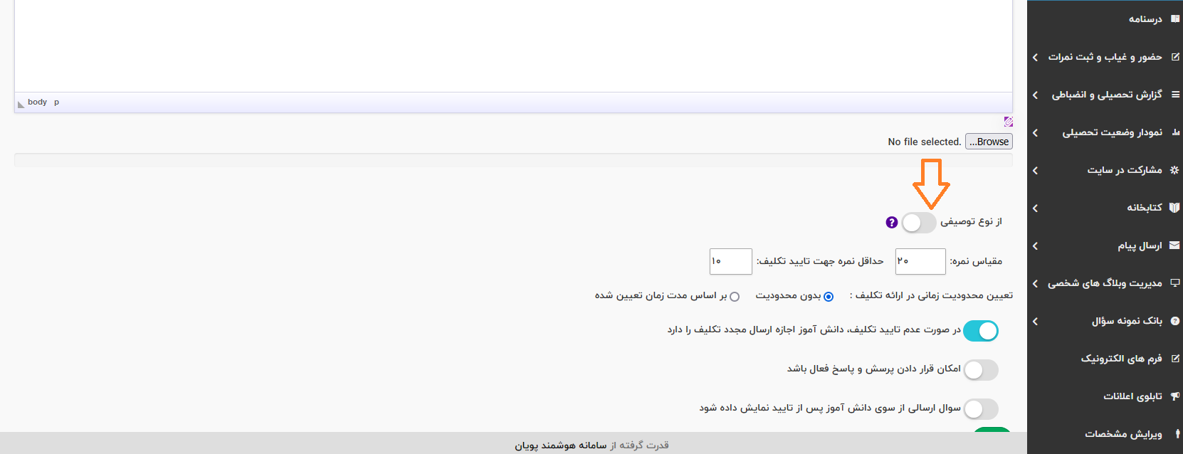
Task: Expand the attendance and grades menu
Action: [1105, 57]
